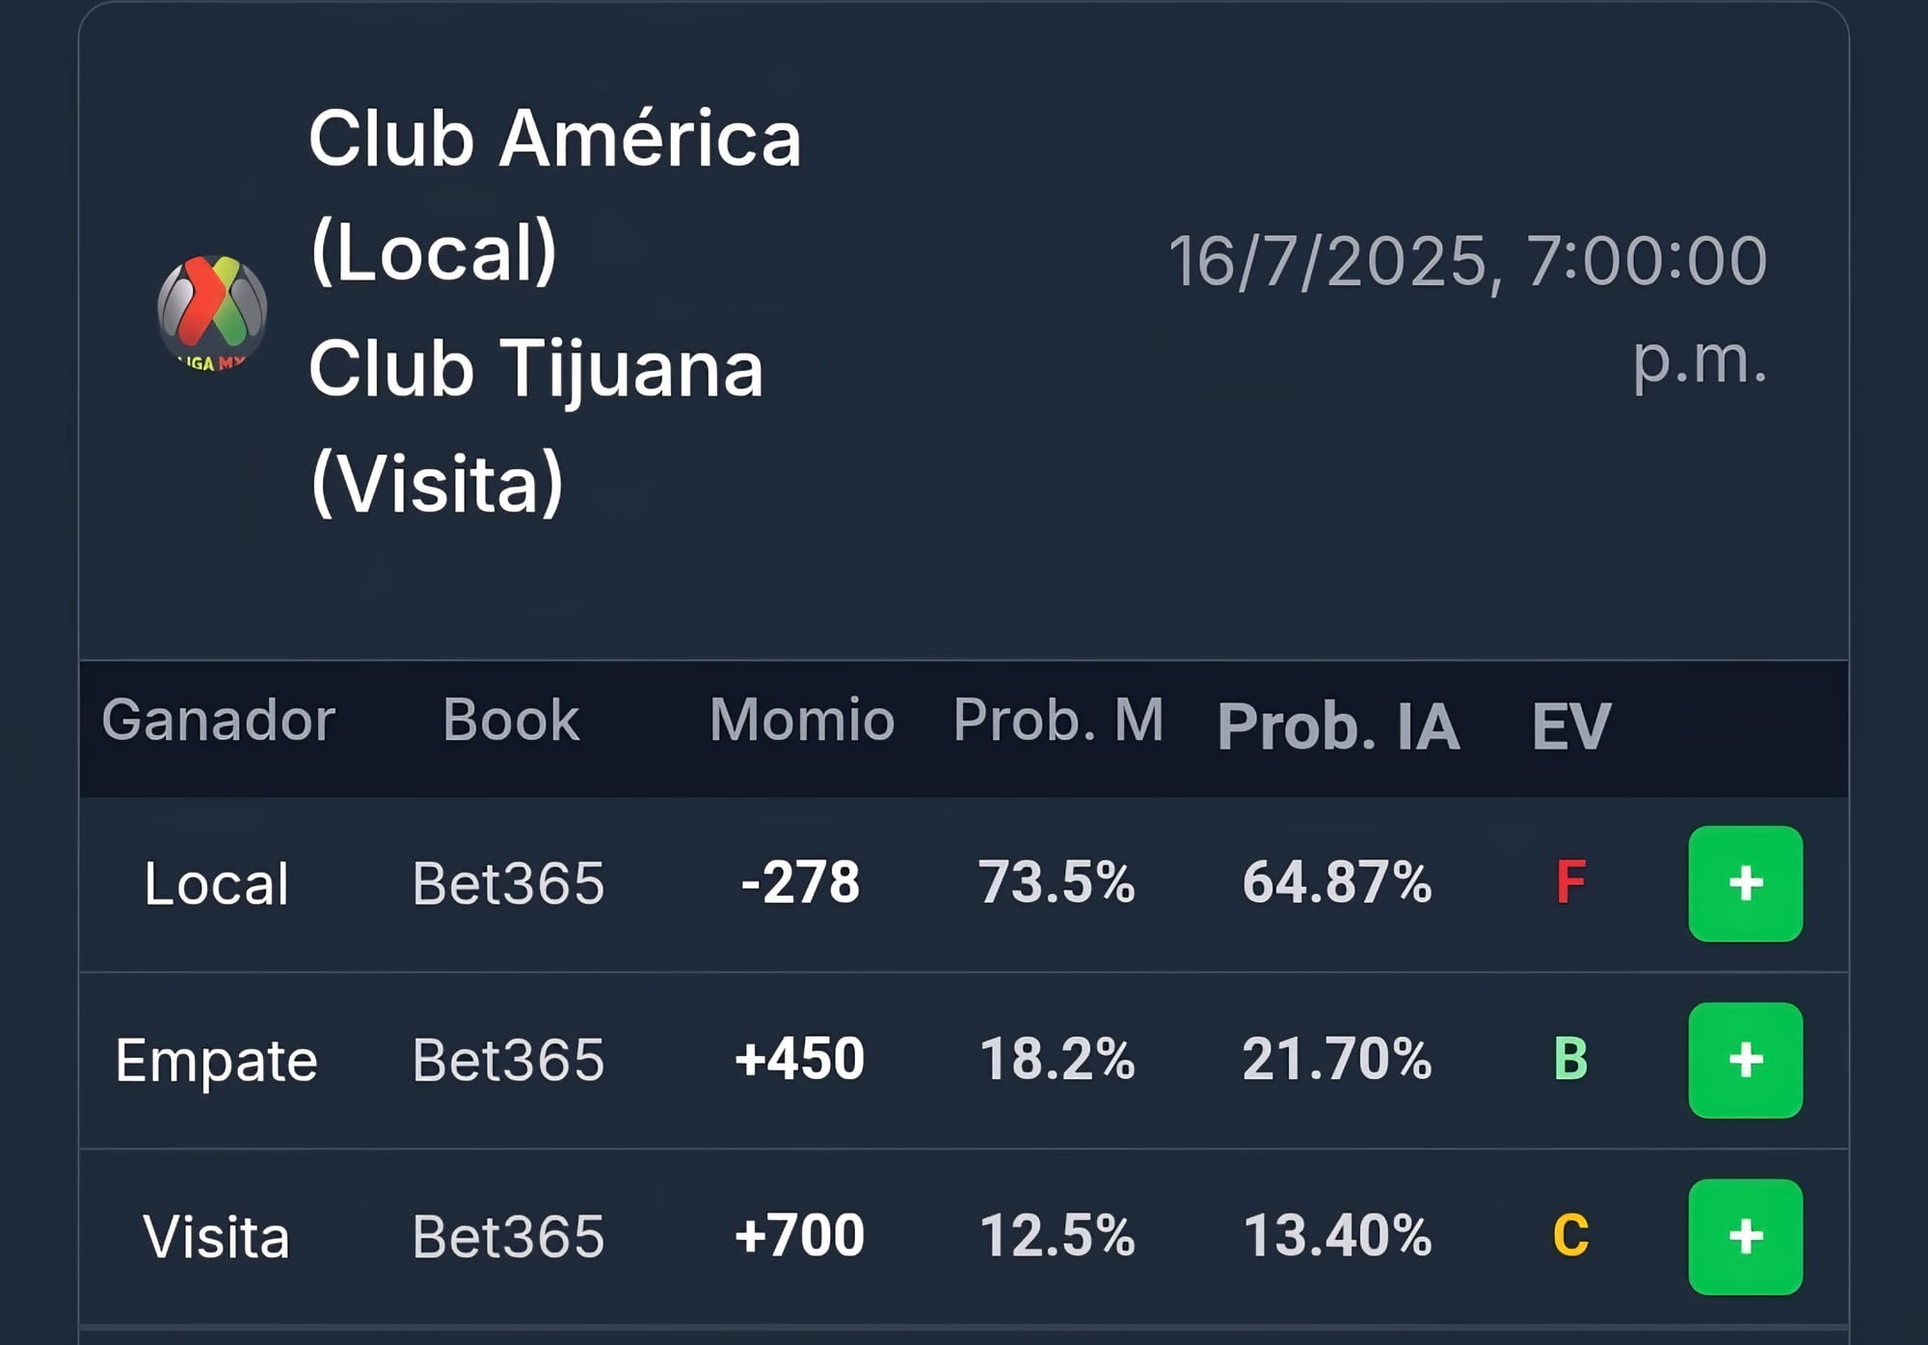Select the +700 Visita momio
The width and height of the screenshot is (1928, 1345).
click(x=799, y=1235)
